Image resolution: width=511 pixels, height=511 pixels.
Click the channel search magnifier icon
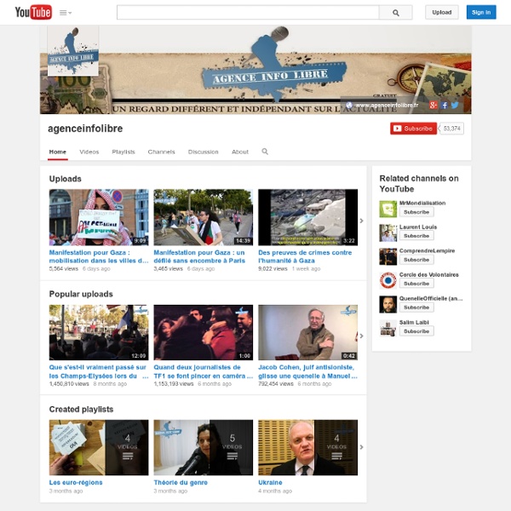[x=265, y=152]
